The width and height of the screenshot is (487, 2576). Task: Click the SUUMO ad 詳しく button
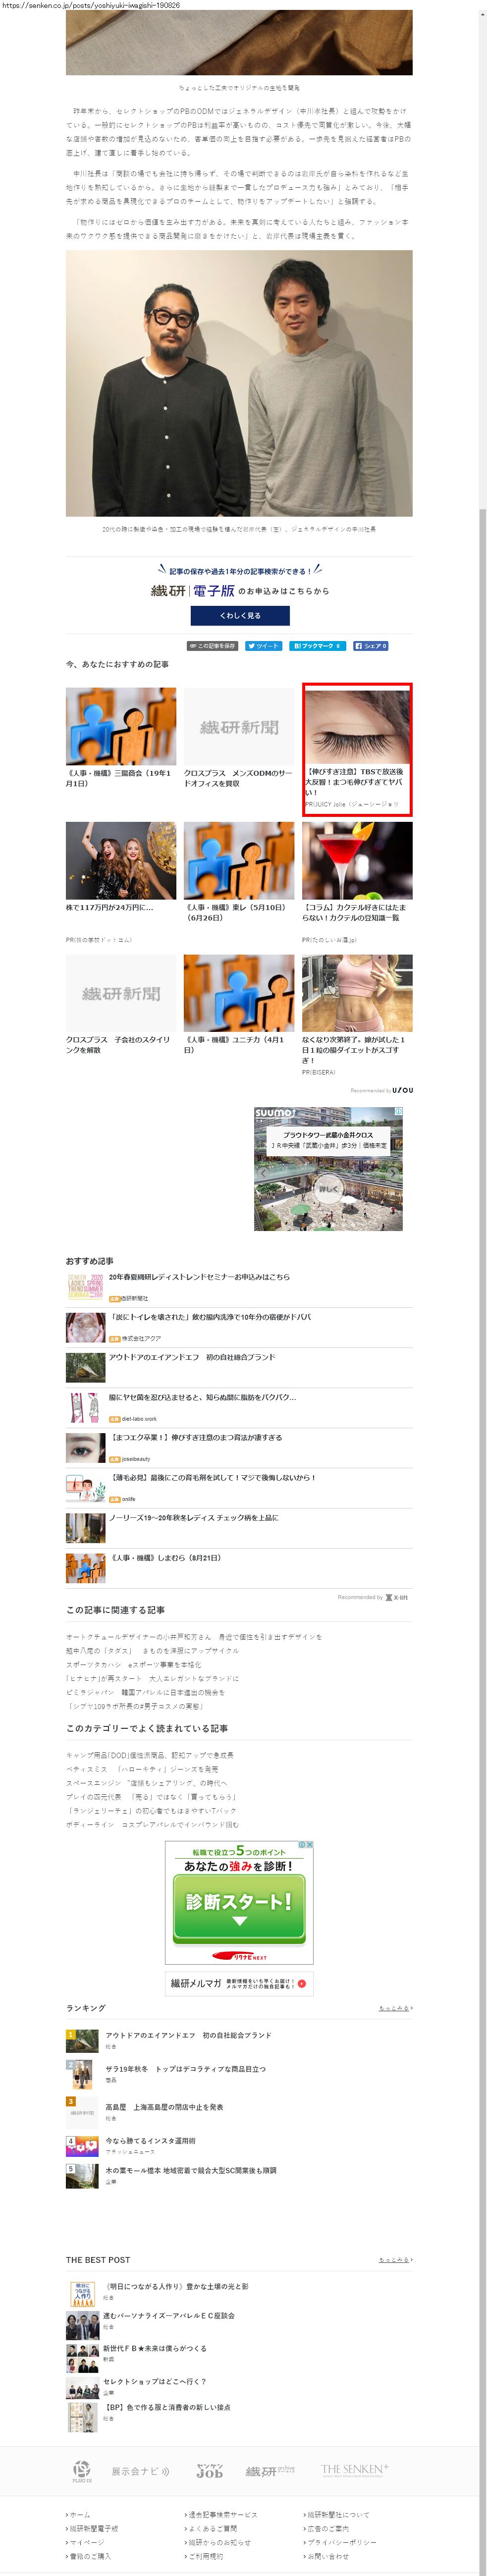[329, 1189]
